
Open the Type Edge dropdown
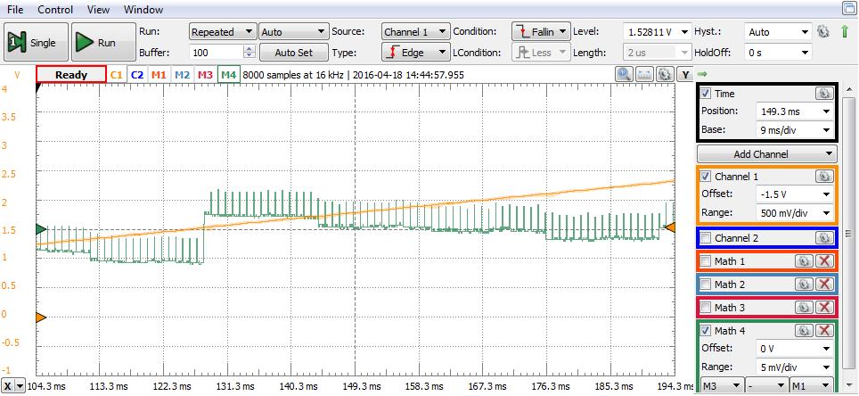tap(416, 53)
